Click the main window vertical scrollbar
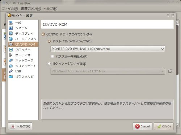 coord(177,50)
